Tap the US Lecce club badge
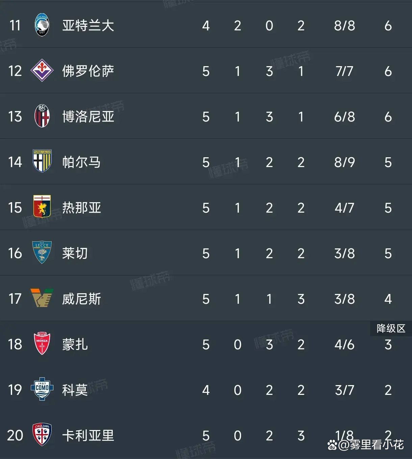 pos(42,252)
